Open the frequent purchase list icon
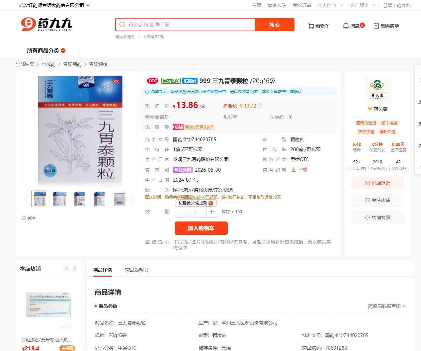Viewport: 421px width, 351px height. 376,26
